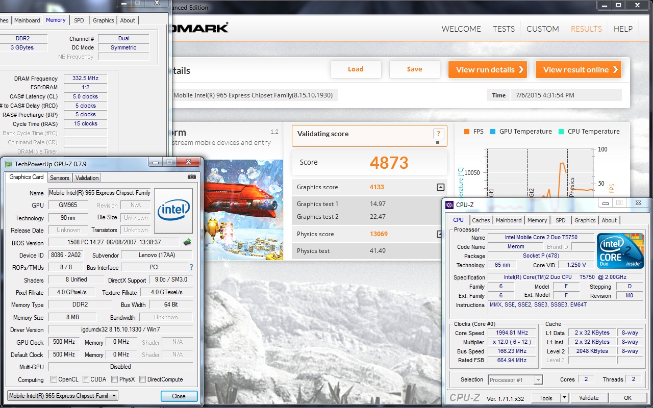The width and height of the screenshot is (653, 408).
Task: Click the Save button in 3DMark
Action: (x=414, y=69)
